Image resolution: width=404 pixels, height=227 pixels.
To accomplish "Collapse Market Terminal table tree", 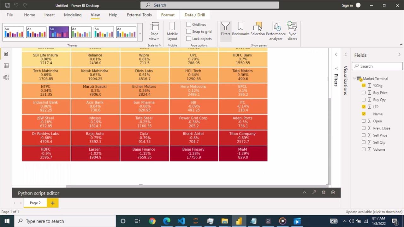I will coord(354,79).
